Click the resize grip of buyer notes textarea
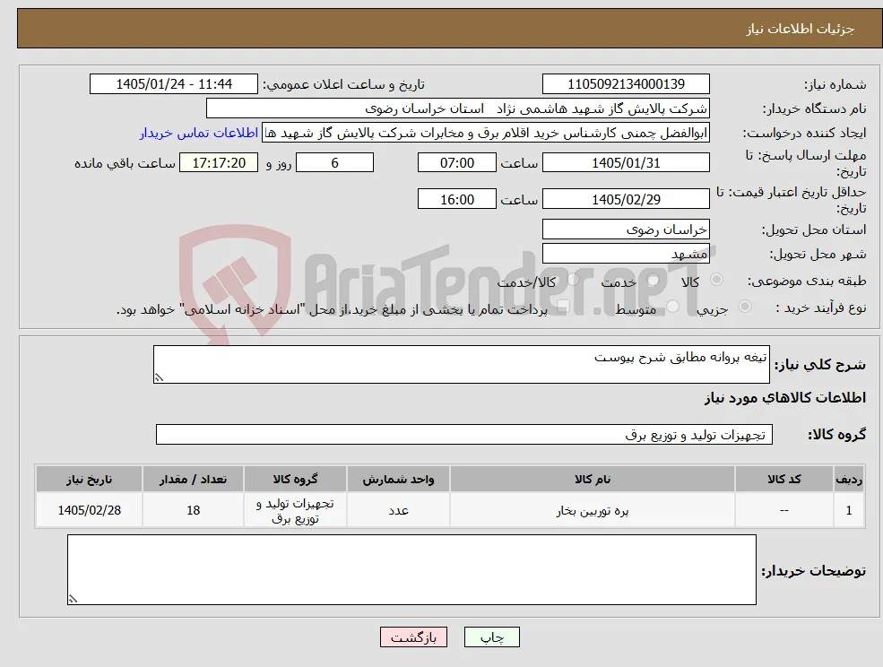 coord(72,600)
